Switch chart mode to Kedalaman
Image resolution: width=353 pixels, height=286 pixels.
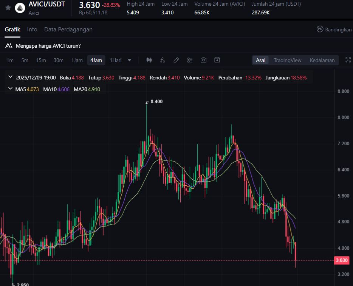point(322,60)
